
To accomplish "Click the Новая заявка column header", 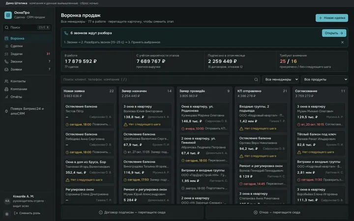I will [88, 93].
